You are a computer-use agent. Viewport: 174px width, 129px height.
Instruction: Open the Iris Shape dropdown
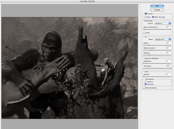[x=163, y=39]
